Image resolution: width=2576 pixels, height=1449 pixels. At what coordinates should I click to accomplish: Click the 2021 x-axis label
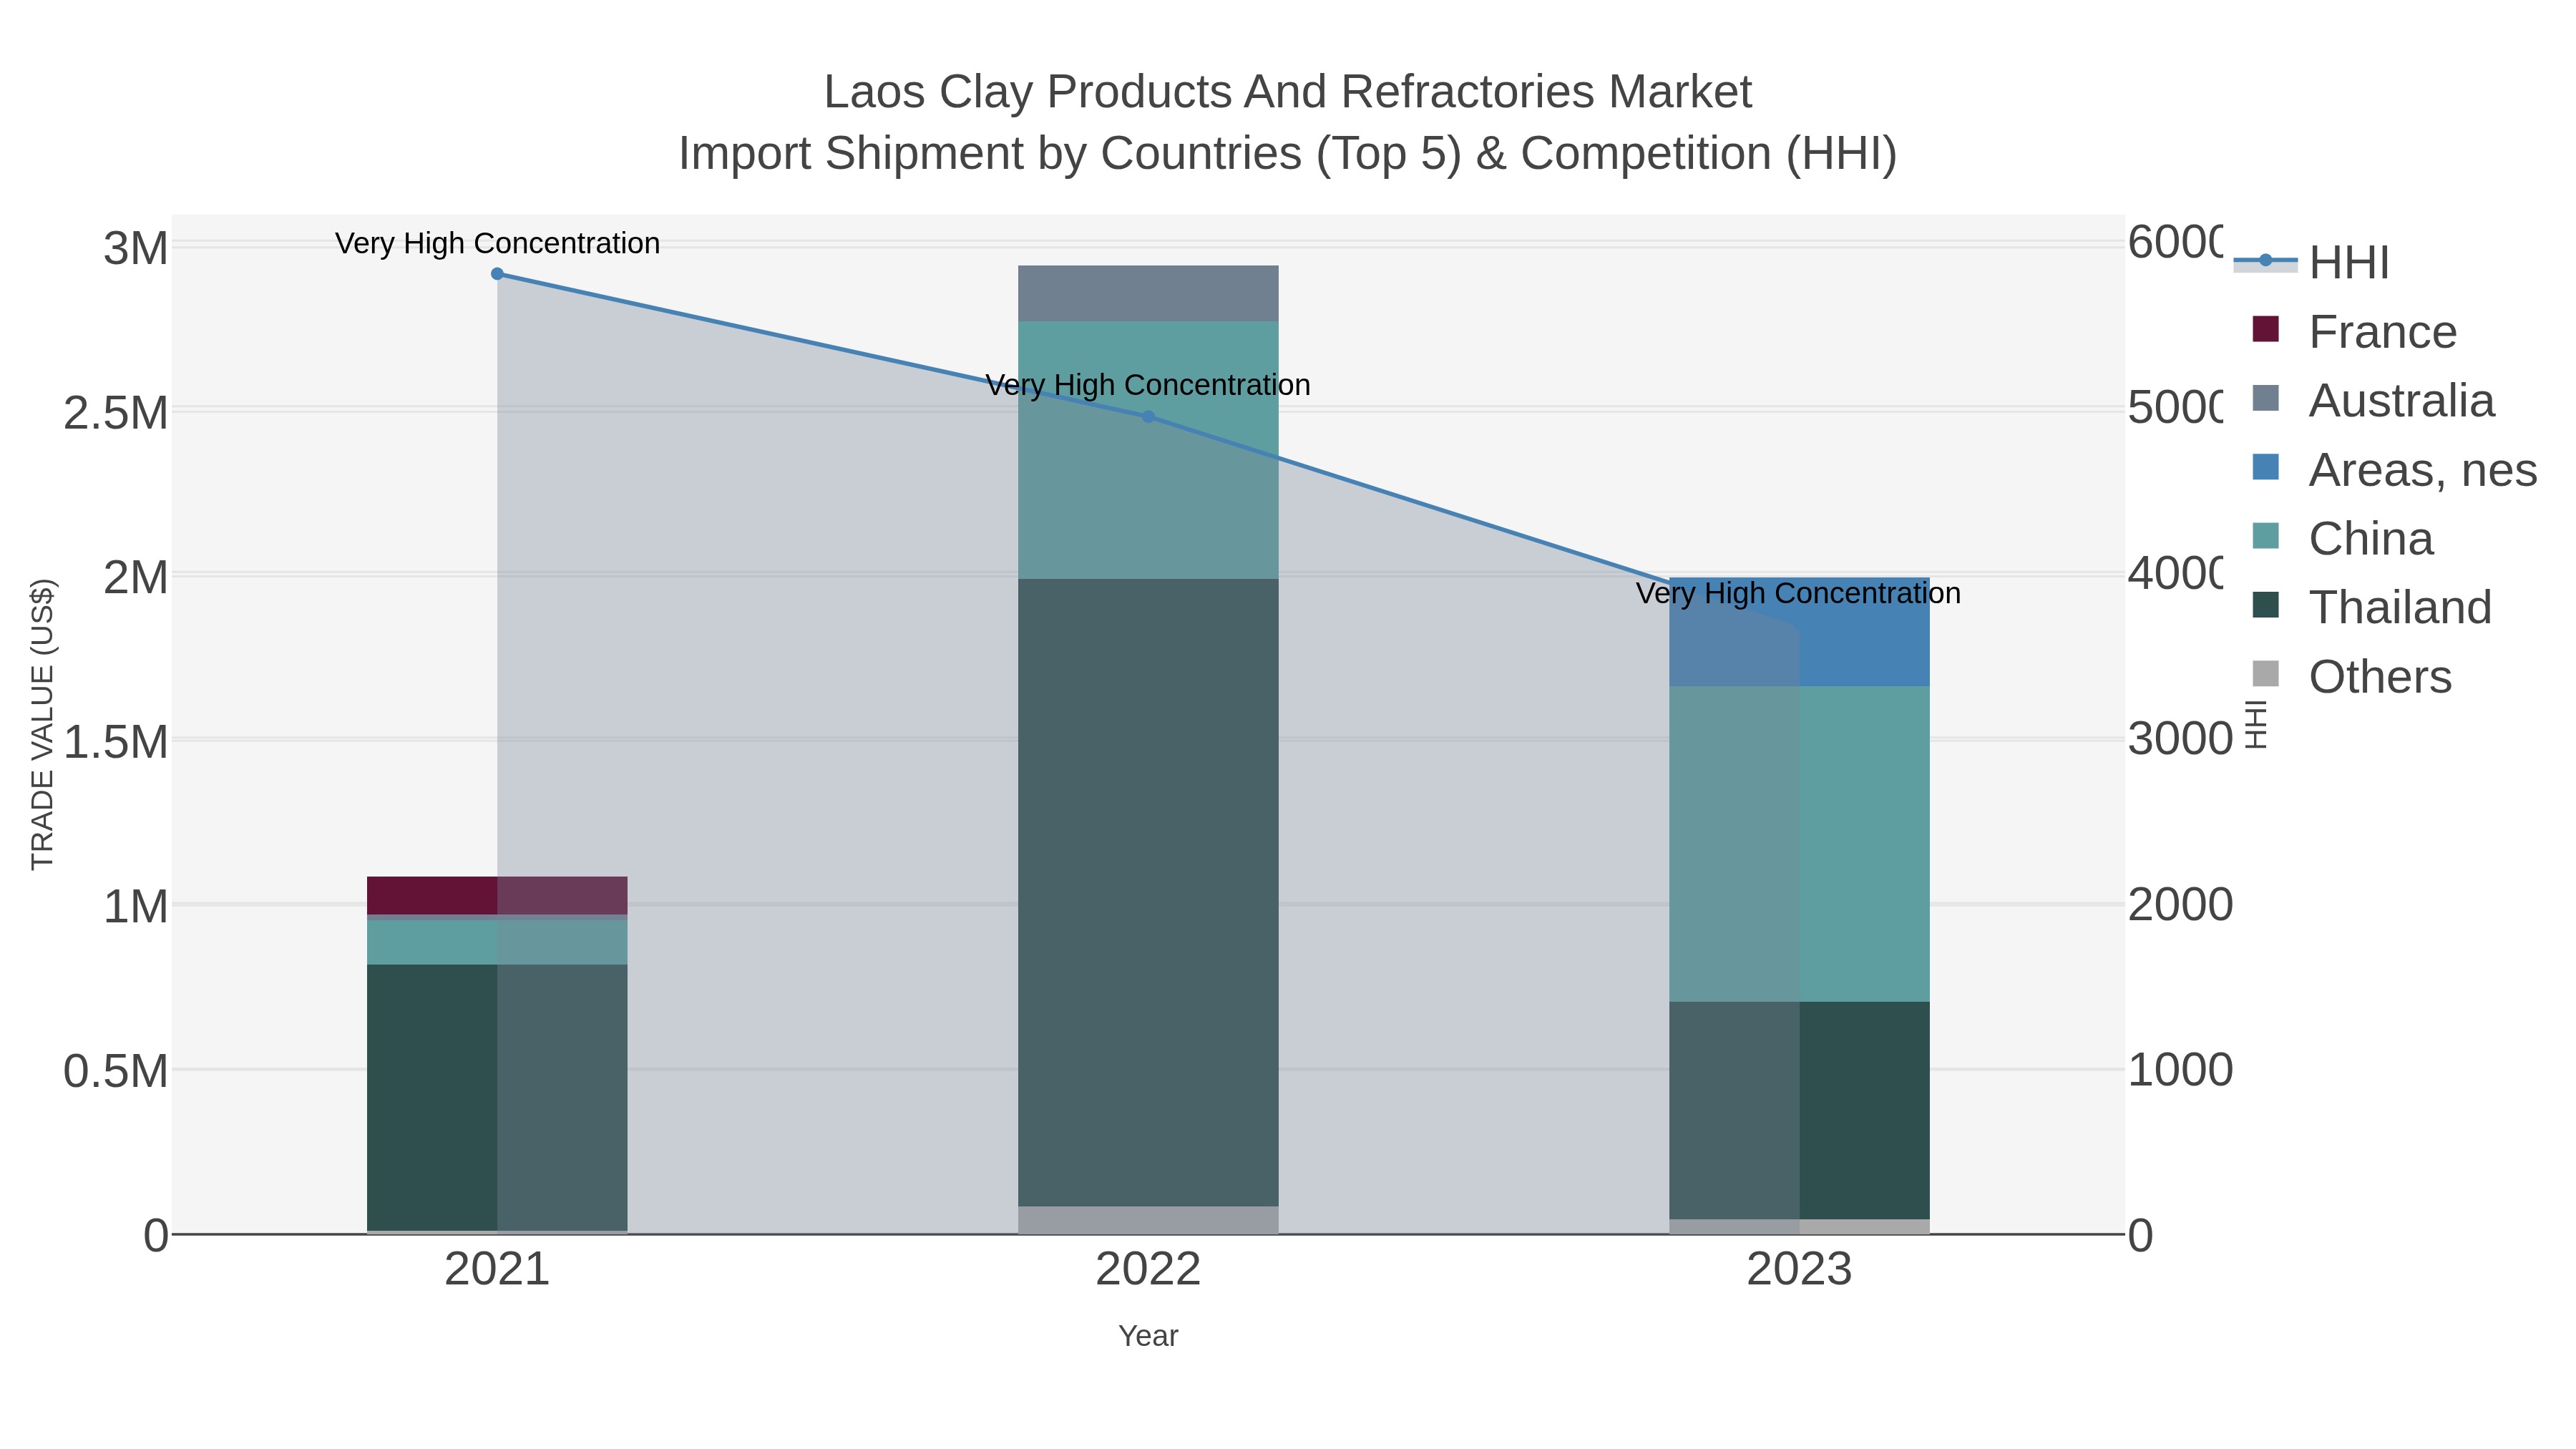tap(497, 1270)
